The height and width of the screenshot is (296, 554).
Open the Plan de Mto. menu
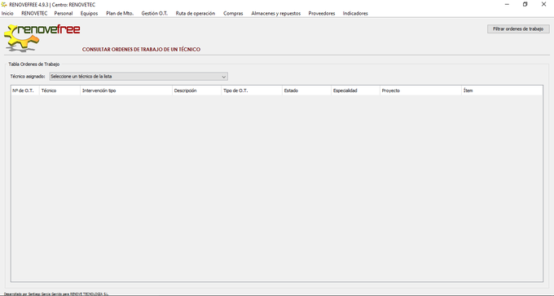point(120,13)
